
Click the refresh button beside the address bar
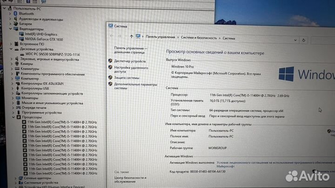(x=303, y=40)
